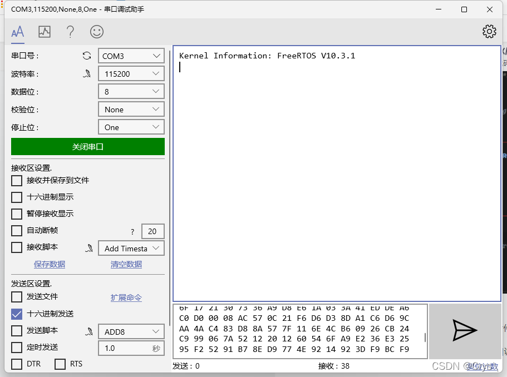
Task: Open the waveform chart view icon
Action: [x=45, y=32]
